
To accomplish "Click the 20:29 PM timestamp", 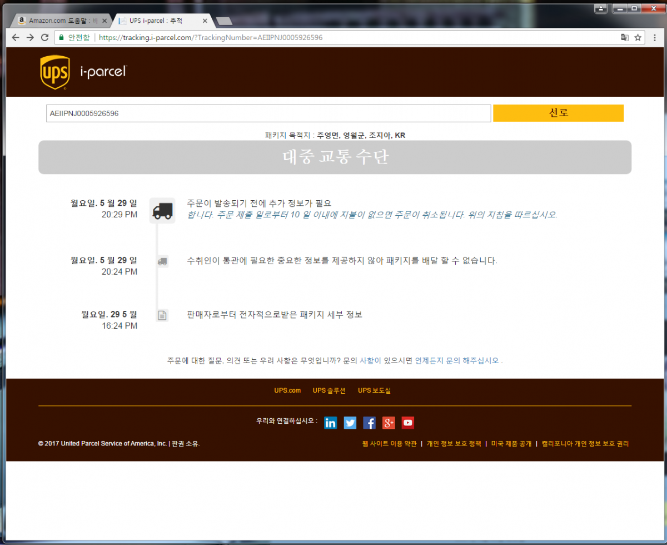I will [x=119, y=215].
